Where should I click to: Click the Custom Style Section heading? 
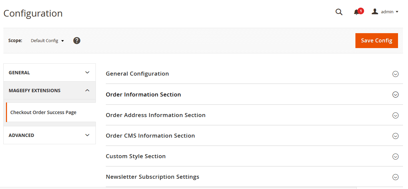(136, 156)
